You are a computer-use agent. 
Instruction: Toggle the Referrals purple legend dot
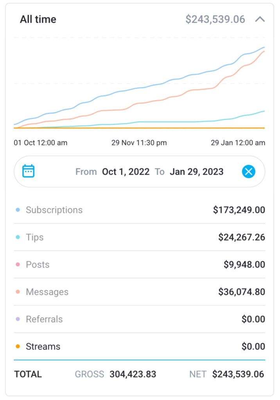(18, 319)
